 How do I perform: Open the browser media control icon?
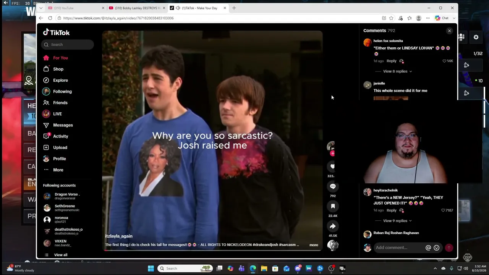(400, 18)
